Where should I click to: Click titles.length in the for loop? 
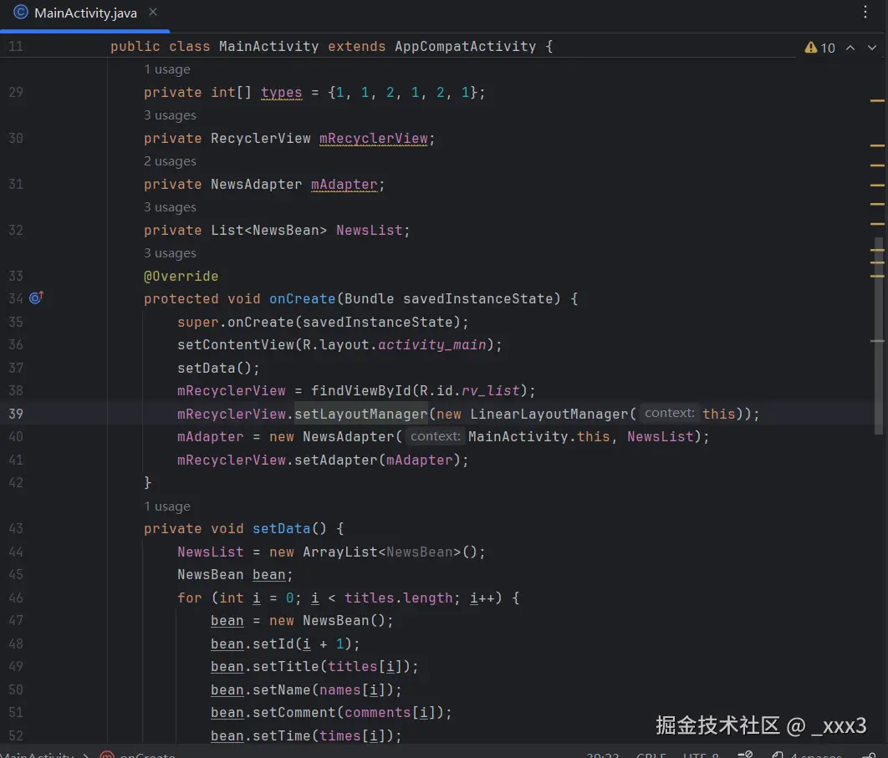click(399, 598)
